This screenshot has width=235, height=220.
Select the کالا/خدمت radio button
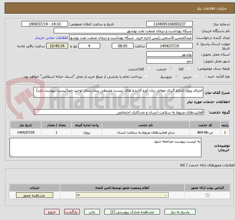click(x=149, y=68)
